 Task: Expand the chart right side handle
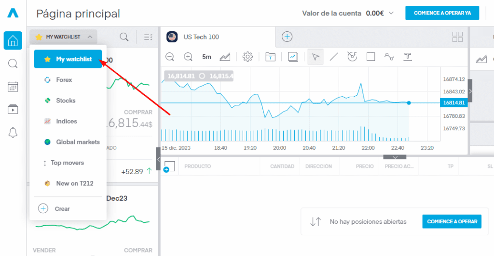click(470, 91)
